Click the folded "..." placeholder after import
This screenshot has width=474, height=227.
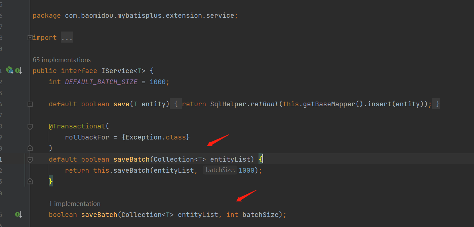[x=67, y=38]
